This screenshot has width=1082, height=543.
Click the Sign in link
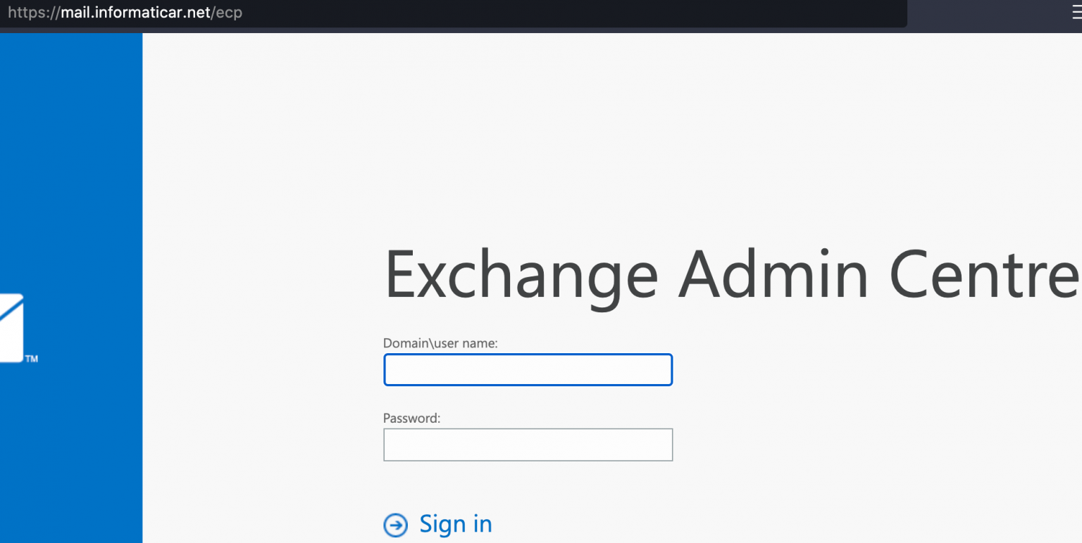tap(455, 524)
